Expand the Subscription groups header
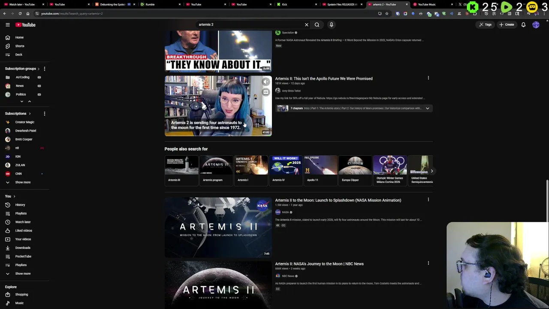This screenshot has width=549, height=309. point(22,69)
